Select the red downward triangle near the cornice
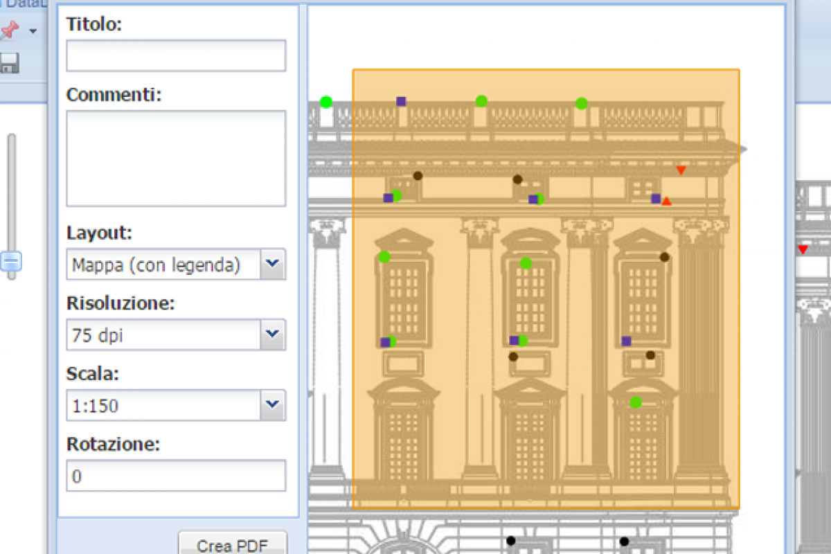This screenshot has width=831, height=554. click(681, 170)
